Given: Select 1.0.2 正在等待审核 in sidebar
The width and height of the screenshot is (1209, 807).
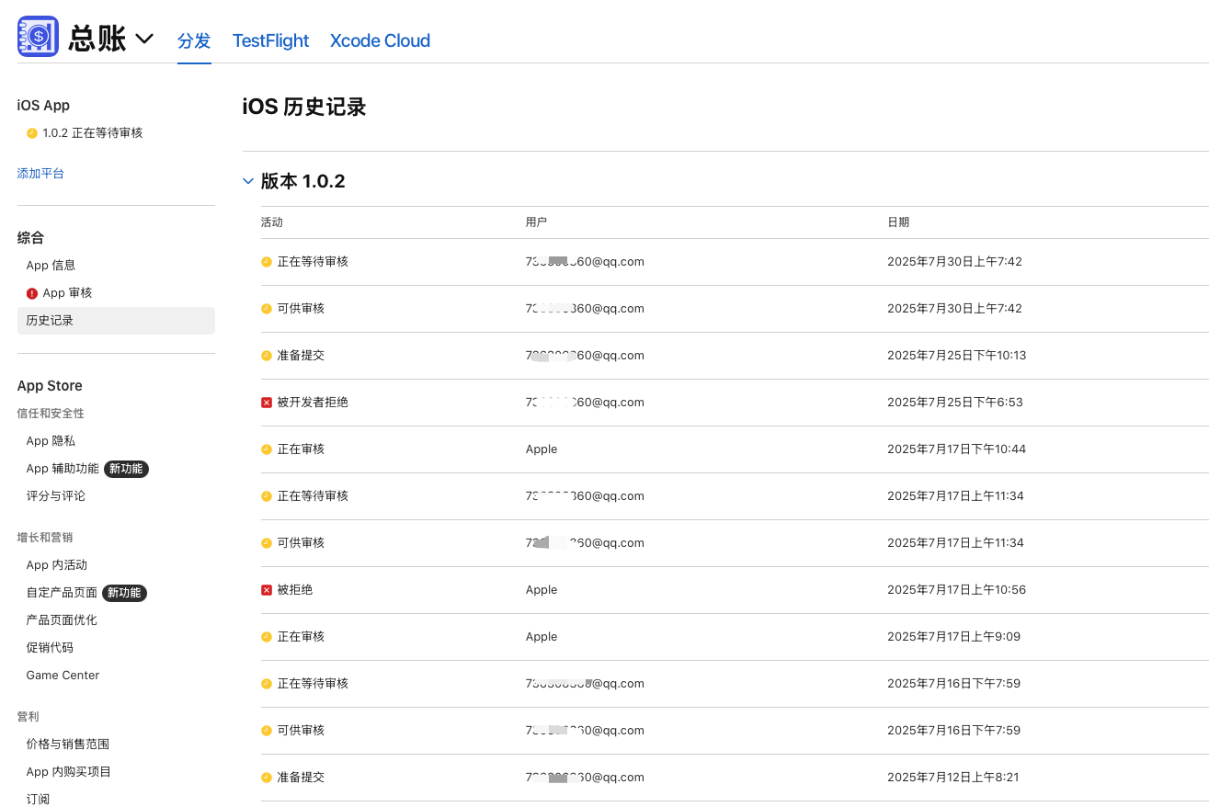Looking at the screenshot, I should [x=92, y=132].
